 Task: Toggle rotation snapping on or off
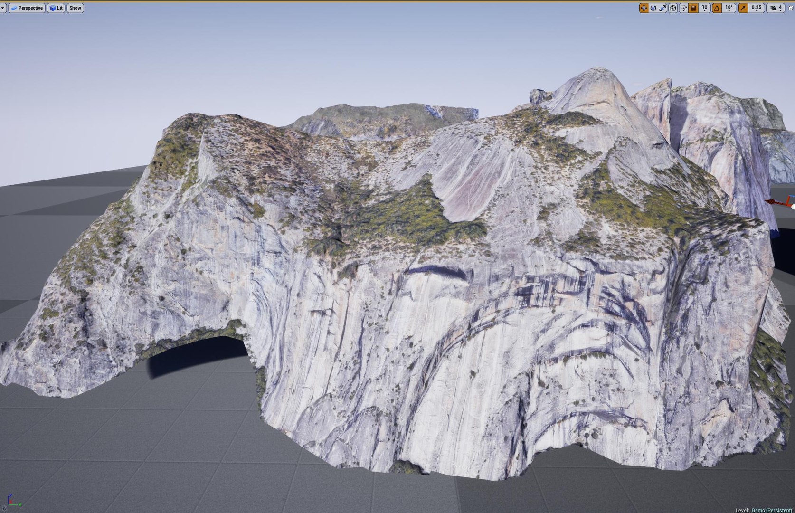point(717,8)
